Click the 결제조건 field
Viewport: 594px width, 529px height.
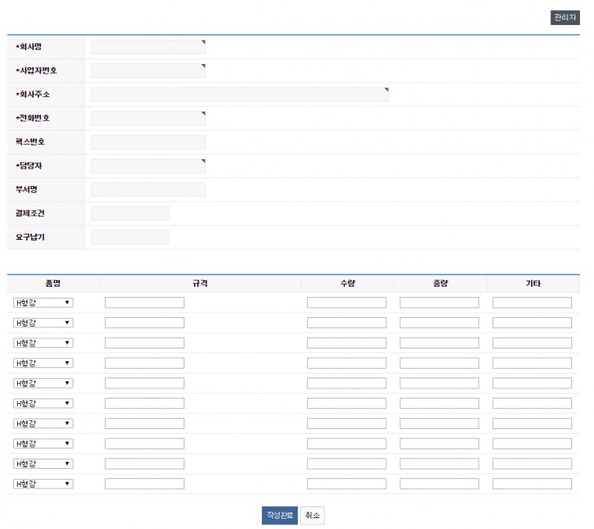point(130,213)
